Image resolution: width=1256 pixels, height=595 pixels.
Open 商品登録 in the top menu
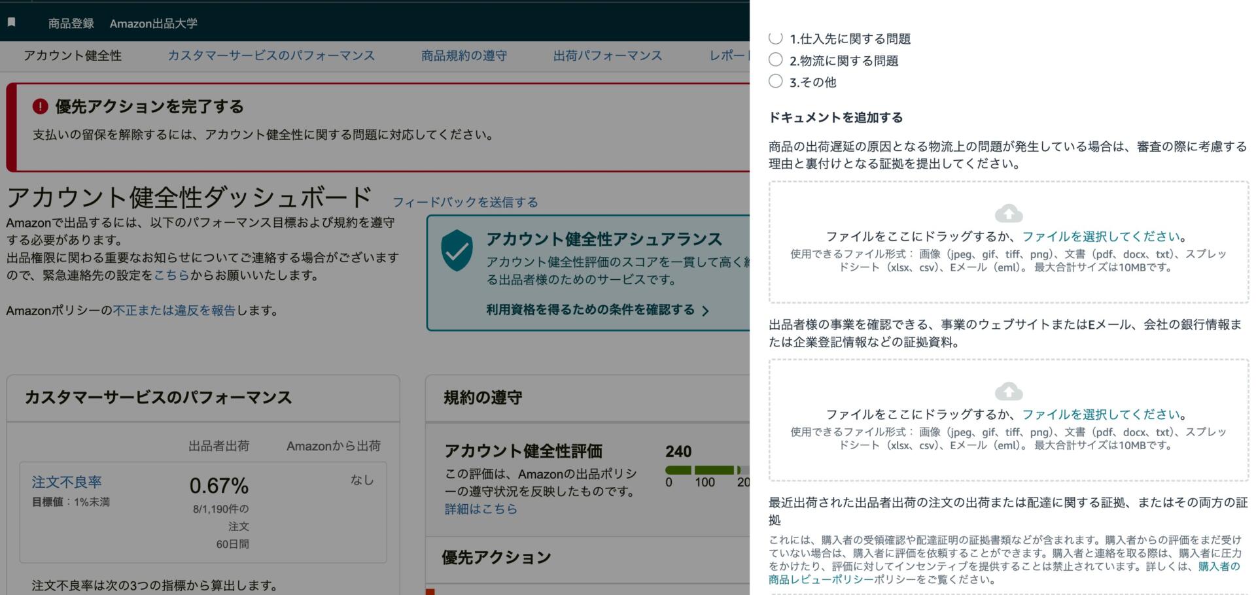[71, 24]
